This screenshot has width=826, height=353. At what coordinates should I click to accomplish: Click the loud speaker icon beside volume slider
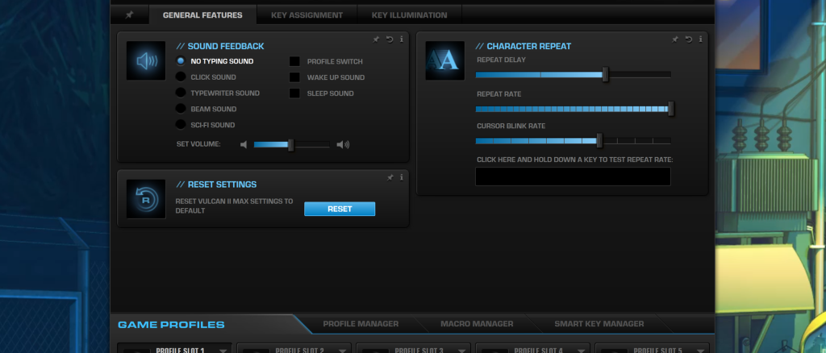coord(343,145)
